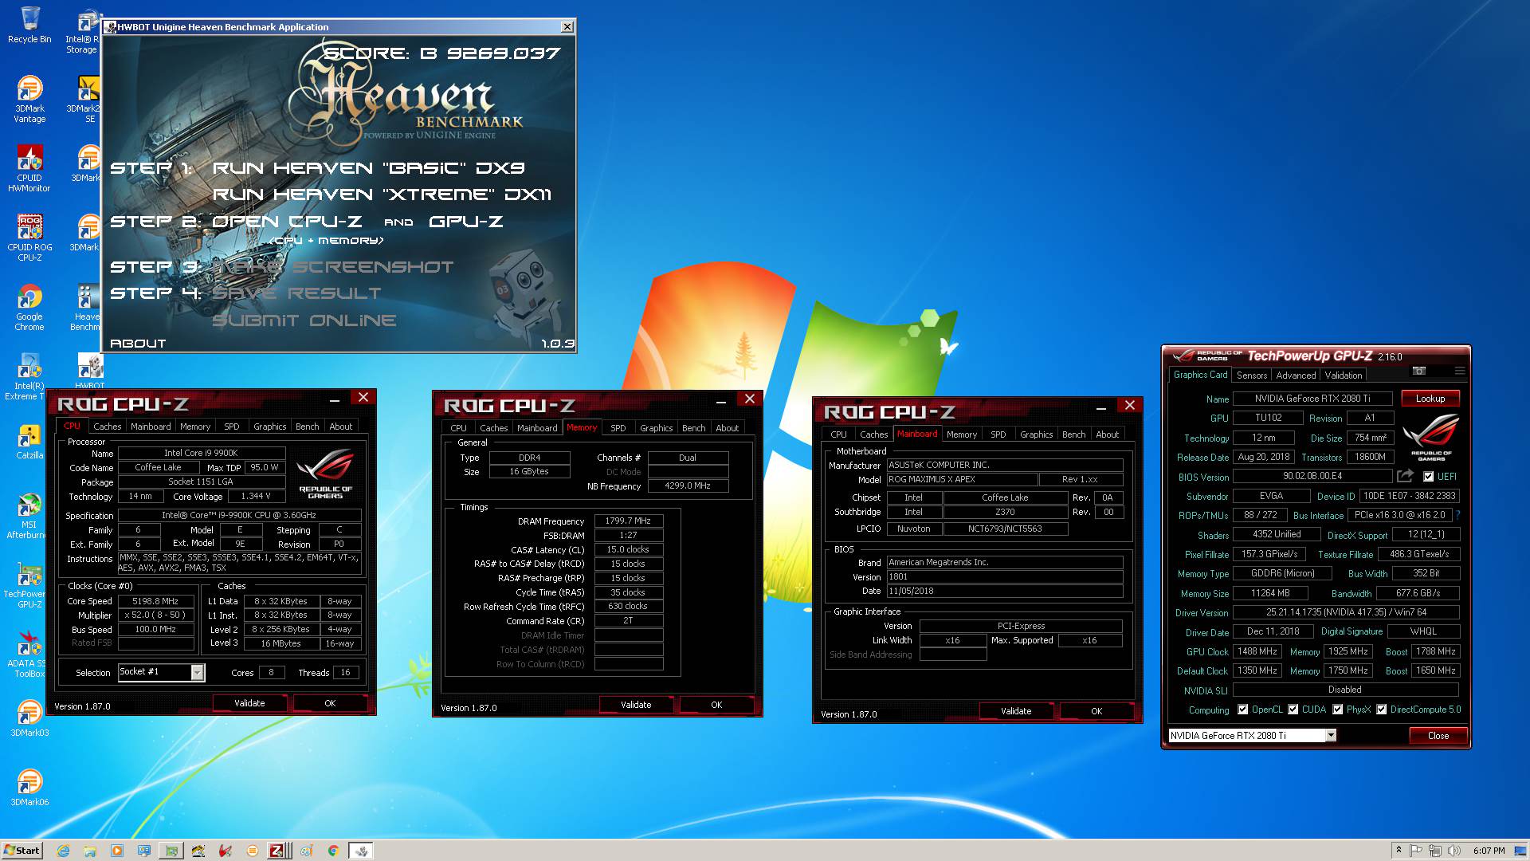Open network tray icon

click(1435, 851)
